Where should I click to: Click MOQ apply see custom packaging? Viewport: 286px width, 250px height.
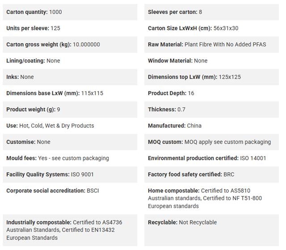[227, 142]
